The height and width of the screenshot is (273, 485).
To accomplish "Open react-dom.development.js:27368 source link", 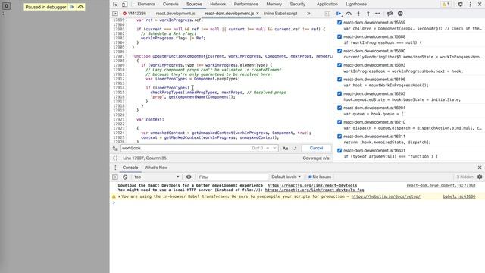I will [441, 185].
